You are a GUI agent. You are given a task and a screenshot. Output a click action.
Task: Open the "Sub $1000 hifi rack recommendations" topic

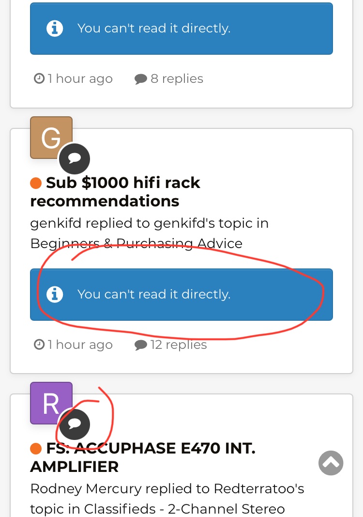coord(115,192)
